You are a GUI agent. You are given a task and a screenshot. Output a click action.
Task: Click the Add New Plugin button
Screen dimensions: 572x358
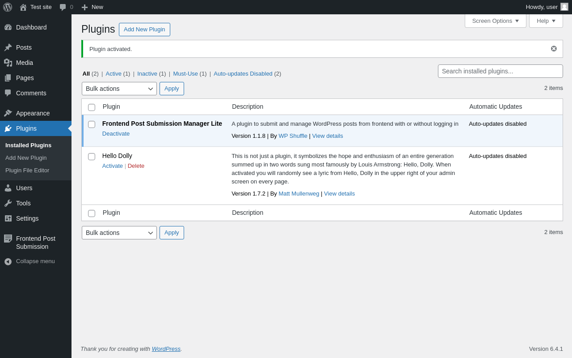point(144,30)
